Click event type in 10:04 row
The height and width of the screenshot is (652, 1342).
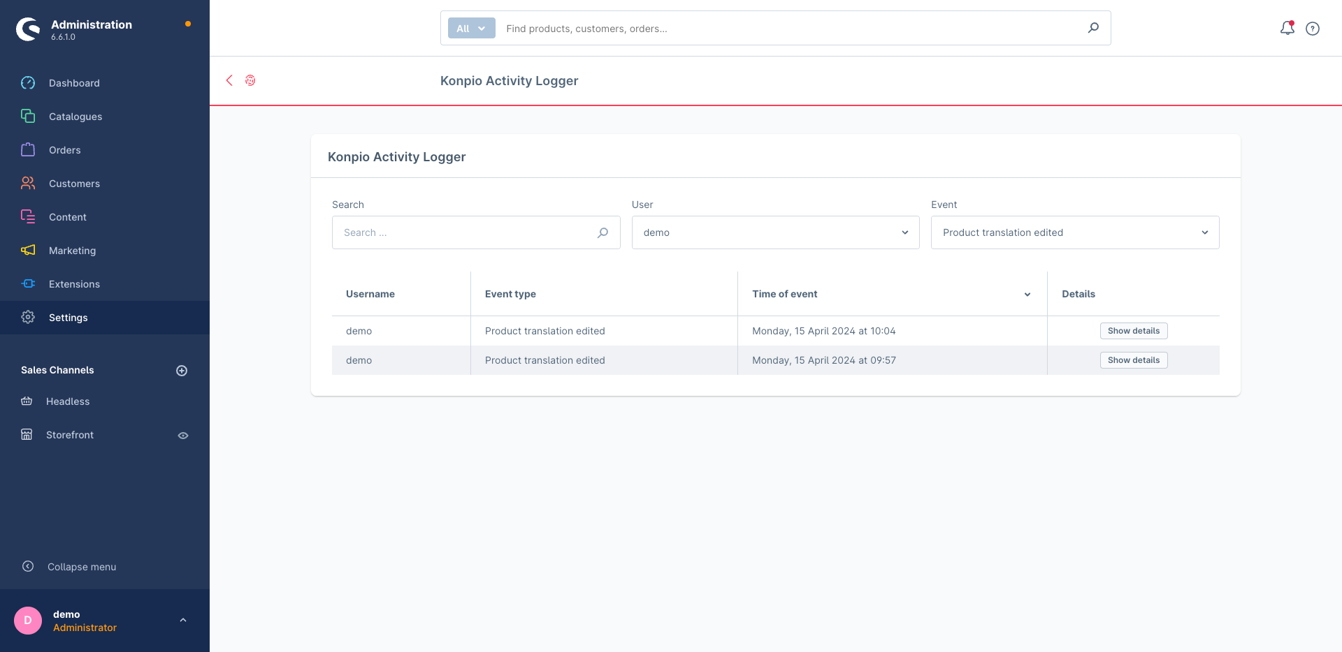pos(544,331)
